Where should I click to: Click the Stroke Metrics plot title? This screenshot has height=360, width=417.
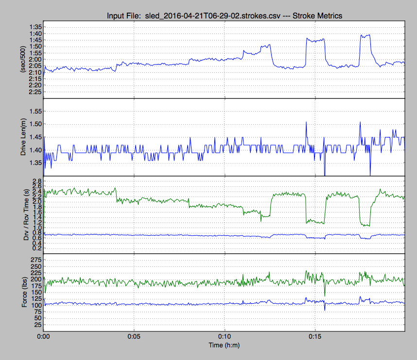224,16
